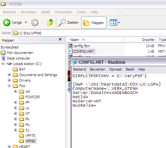The width and height of the screenshot is (166, 148).
Task: Select Bureaublad in folder tree
Action: [x=9, y=47]
